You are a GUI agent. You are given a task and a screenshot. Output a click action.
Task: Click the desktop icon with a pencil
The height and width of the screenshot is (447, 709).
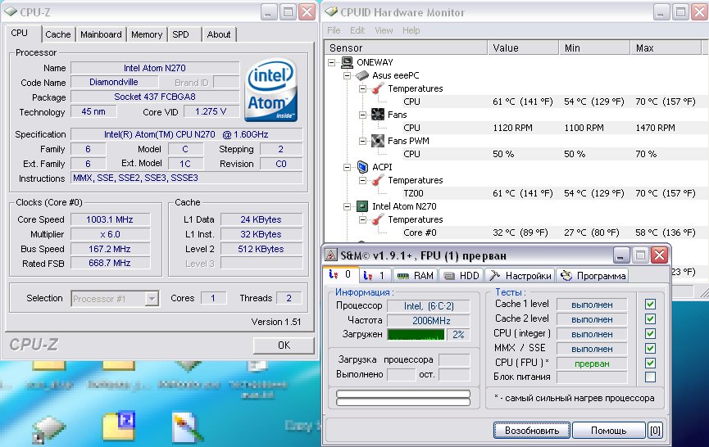pyautogui.click(x=188, y=427)
